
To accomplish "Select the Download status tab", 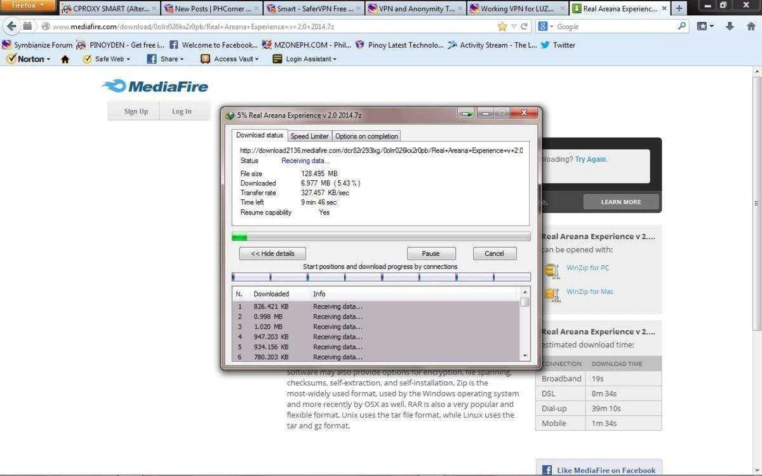I will tap(260, 135).
